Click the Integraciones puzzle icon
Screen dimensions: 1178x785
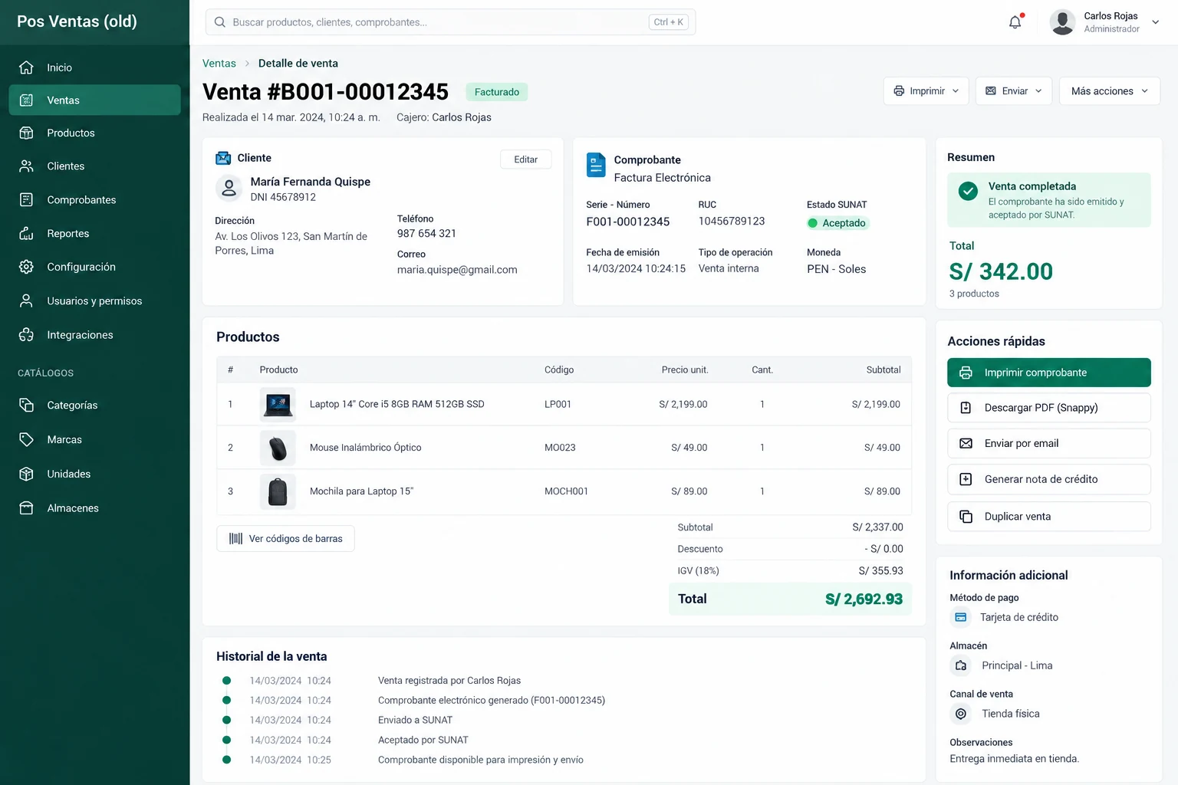coord(26,334)
